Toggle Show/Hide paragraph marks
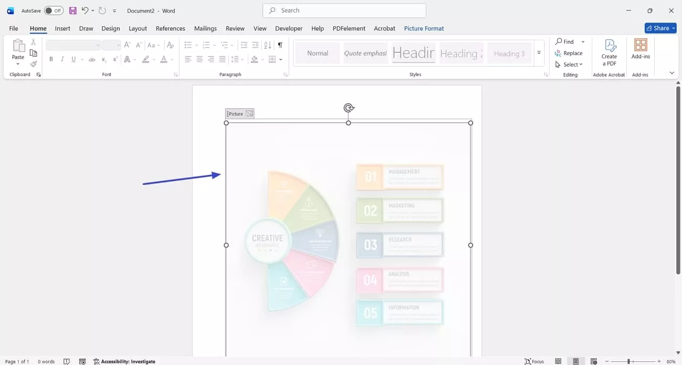Viewport: 682px width, 365px height. [x=280, y=45]
